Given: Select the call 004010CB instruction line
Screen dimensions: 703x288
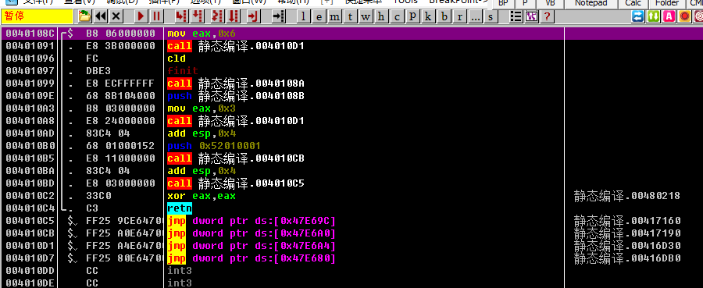Looking at the screenshot, I should (283, 158).
